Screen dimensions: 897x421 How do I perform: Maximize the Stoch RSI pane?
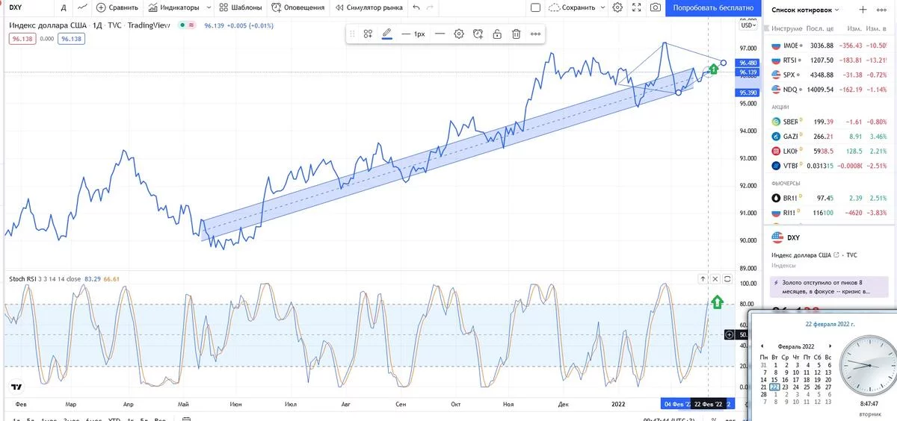pos(727,278)
